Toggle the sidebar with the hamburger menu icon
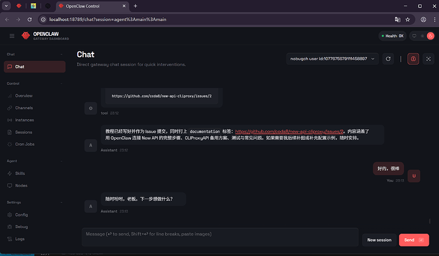Image resolution: width=439 pixels, height=256 pixels. point(11,36)
